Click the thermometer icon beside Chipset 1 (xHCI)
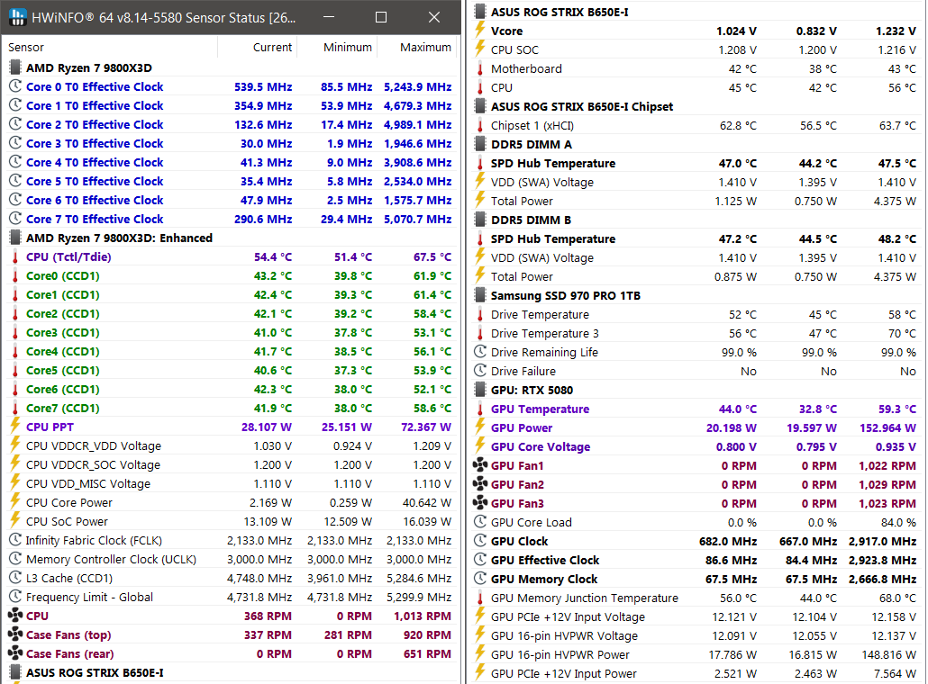 point(480,125)
